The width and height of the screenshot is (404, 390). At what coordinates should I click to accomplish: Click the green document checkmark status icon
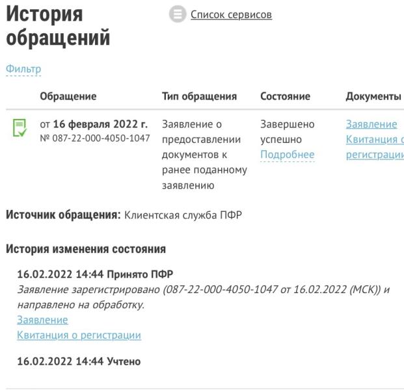20,127
